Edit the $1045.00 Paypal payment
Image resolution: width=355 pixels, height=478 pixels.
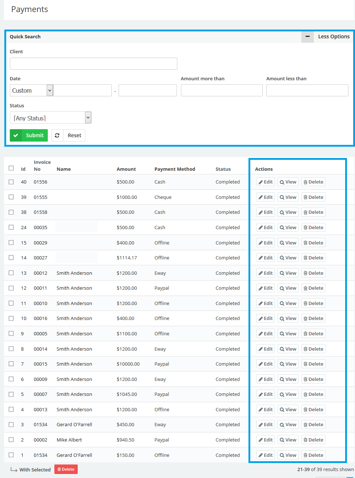coord(265,394)
